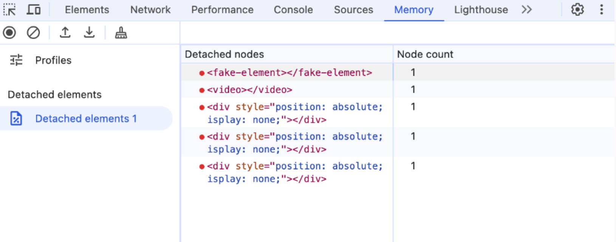Viewport: 616px width, 242px height.
Task: Click the save profile download icon
Action: (x=89, y=33)
